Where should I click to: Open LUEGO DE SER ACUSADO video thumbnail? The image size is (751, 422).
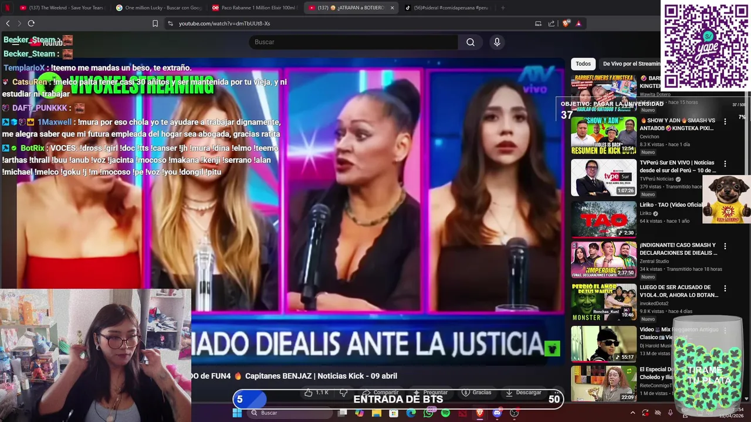(604, 302)
